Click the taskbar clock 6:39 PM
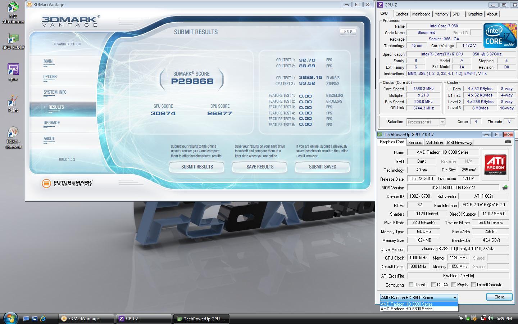This screenshot has width=518, height=324. click(504, 319)
